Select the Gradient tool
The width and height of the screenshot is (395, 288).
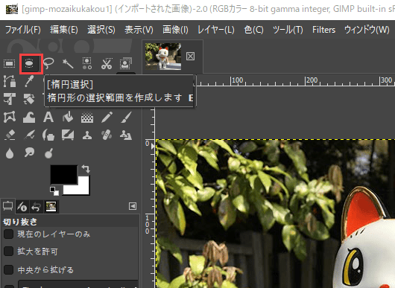coord(87,118)
